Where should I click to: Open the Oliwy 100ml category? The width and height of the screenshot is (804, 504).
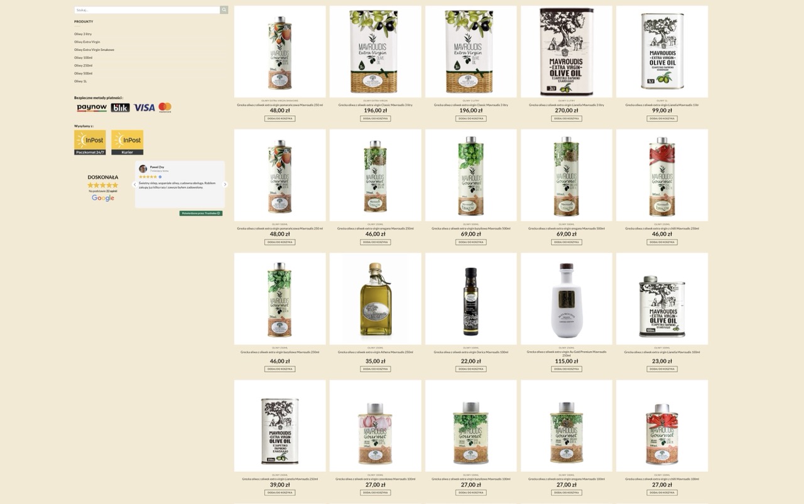click(84, 58)
